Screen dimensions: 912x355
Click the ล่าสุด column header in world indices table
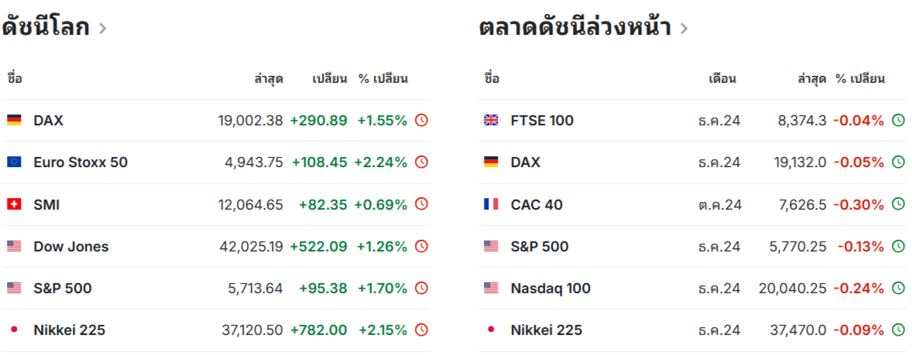pyautogui.click(x=269, y=78)
